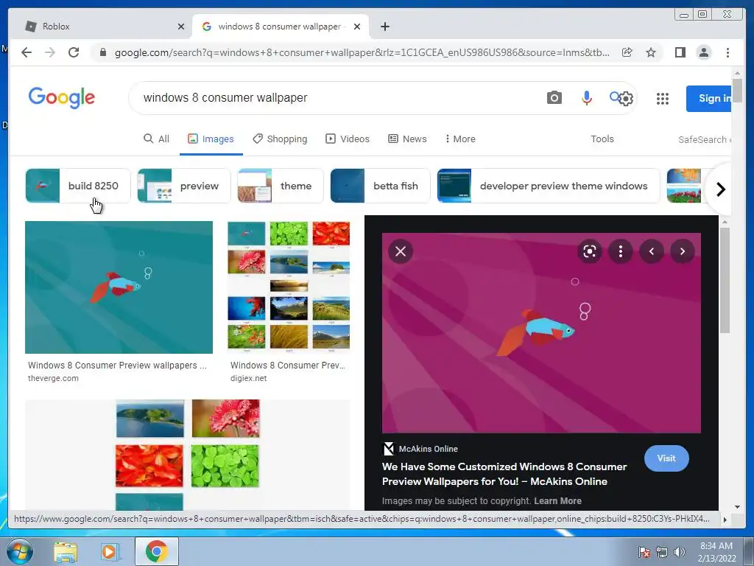View site lock information in address bar

click(102, 52)
